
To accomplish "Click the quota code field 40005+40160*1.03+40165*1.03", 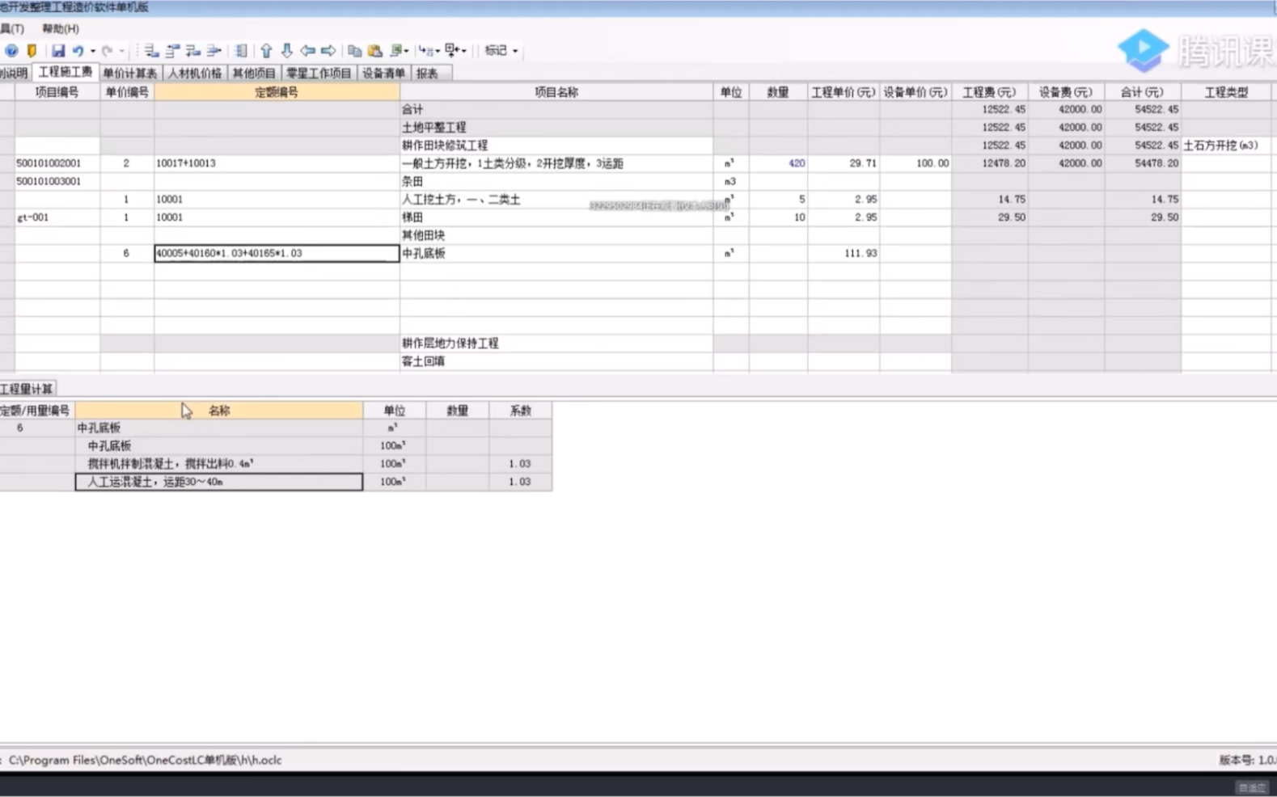I will pyautogui.click(x=276, y=253).
